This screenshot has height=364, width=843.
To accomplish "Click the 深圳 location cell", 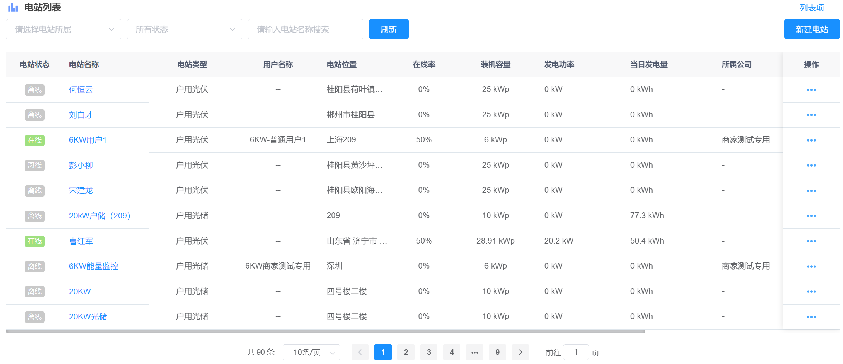I will 335,266.
